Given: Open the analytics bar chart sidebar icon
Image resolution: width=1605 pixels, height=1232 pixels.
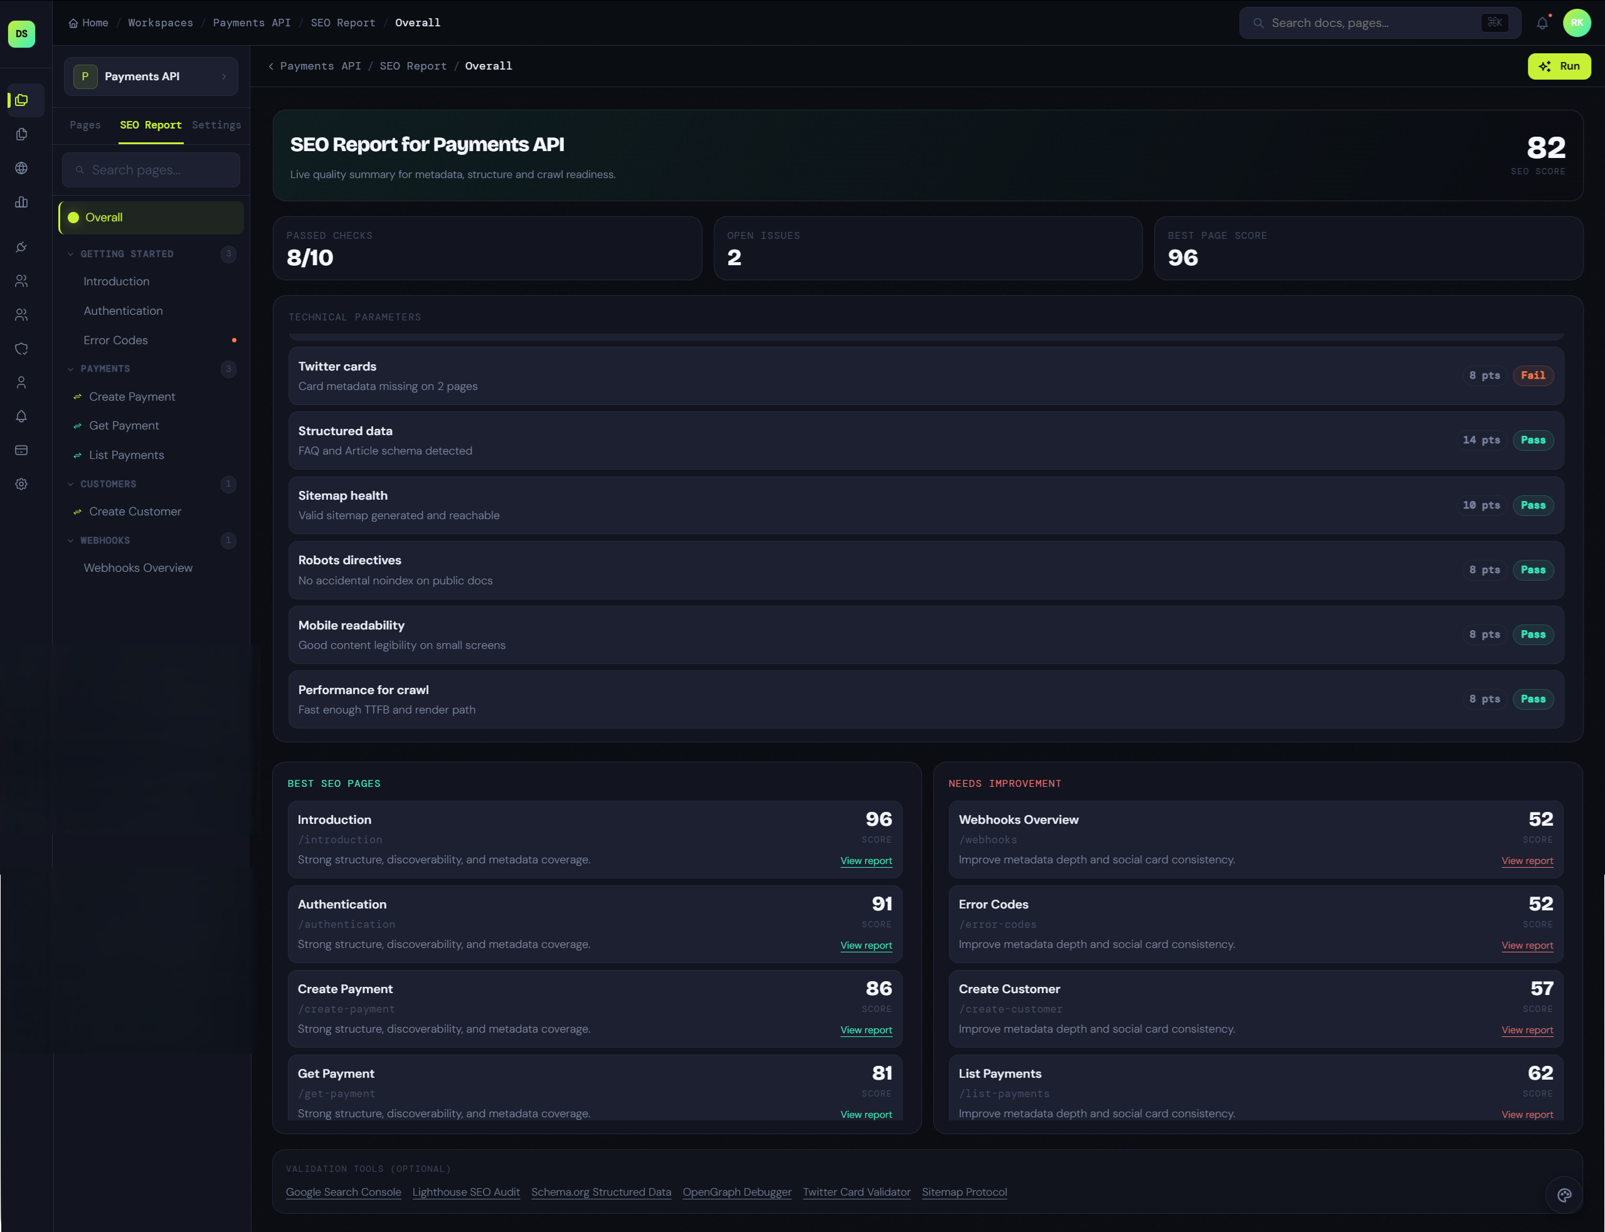Looking at the screenshot, I should 22,203.
